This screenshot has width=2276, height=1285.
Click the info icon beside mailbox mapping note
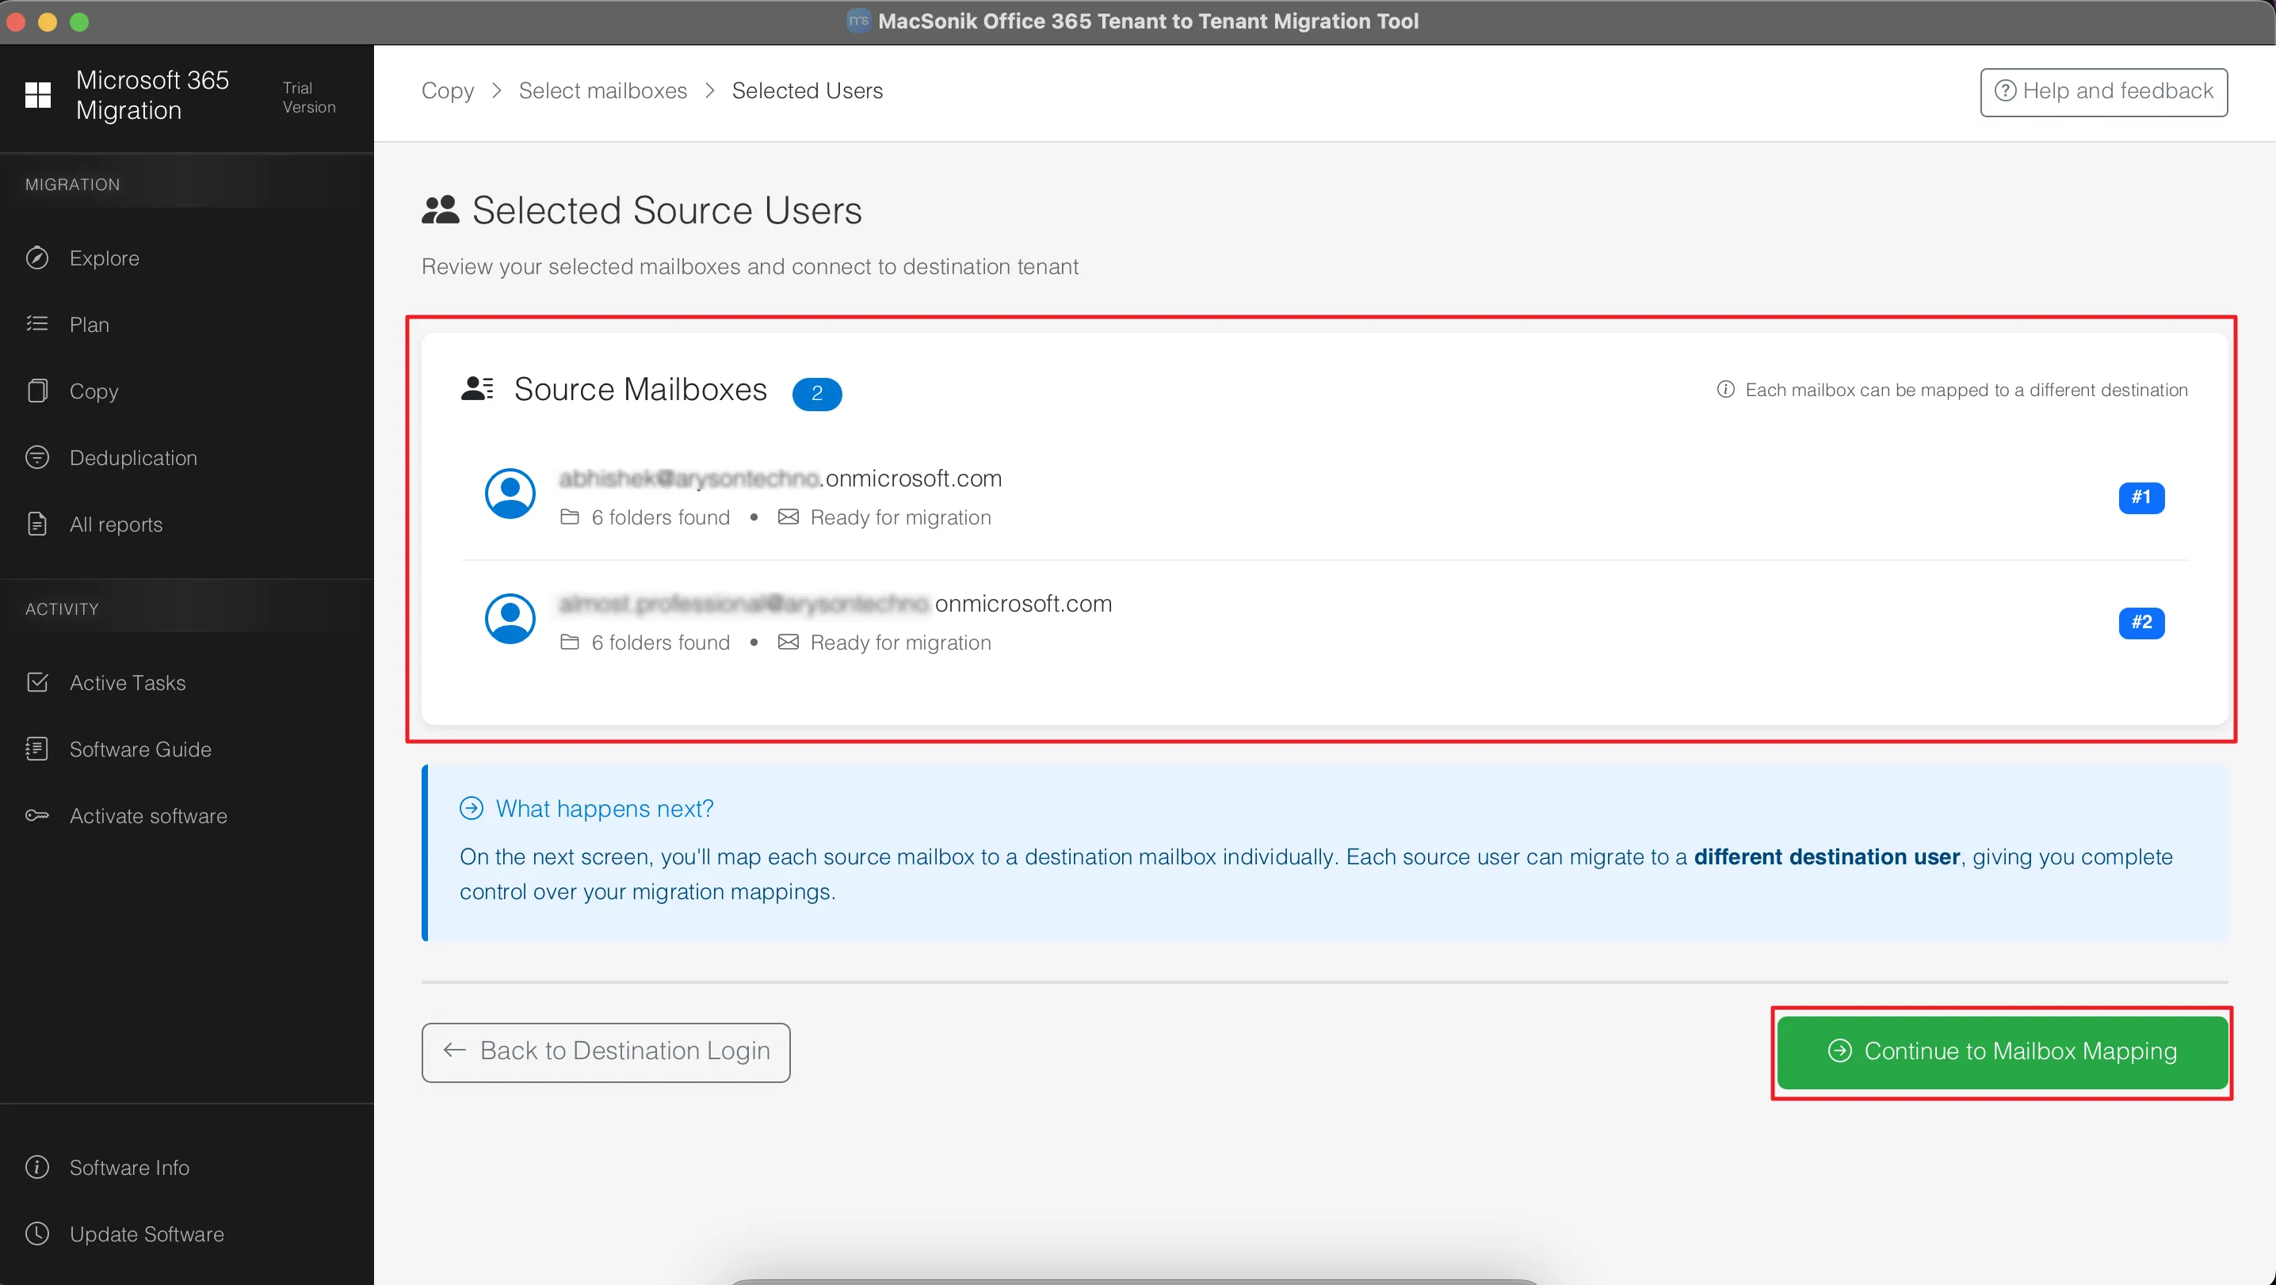coord(1725,390)
